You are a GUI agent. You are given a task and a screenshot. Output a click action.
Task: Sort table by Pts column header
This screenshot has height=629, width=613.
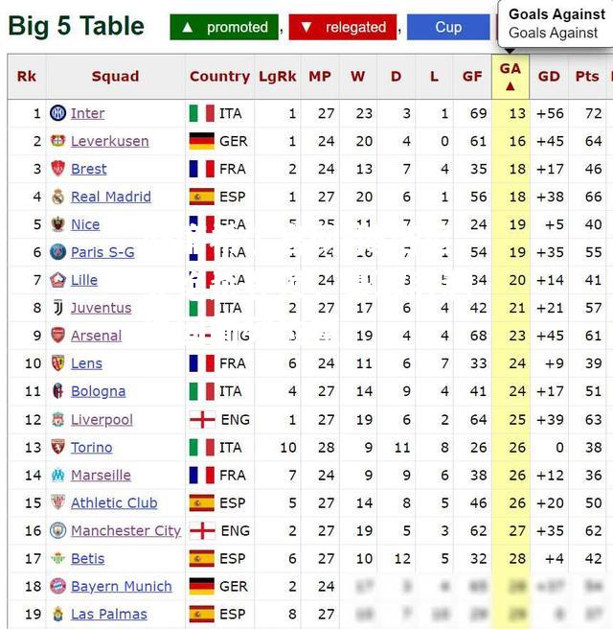[x=587, y=76]
